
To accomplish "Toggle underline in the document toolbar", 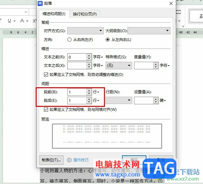I will tap(9, 21).
